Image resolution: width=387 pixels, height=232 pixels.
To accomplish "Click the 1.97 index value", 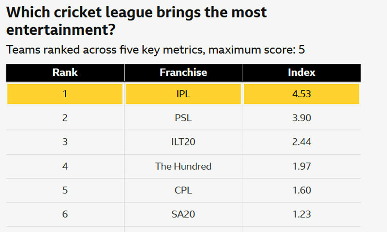I will [x=301, y=166].
